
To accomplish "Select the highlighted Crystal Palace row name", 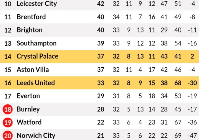I will (37, 56).
